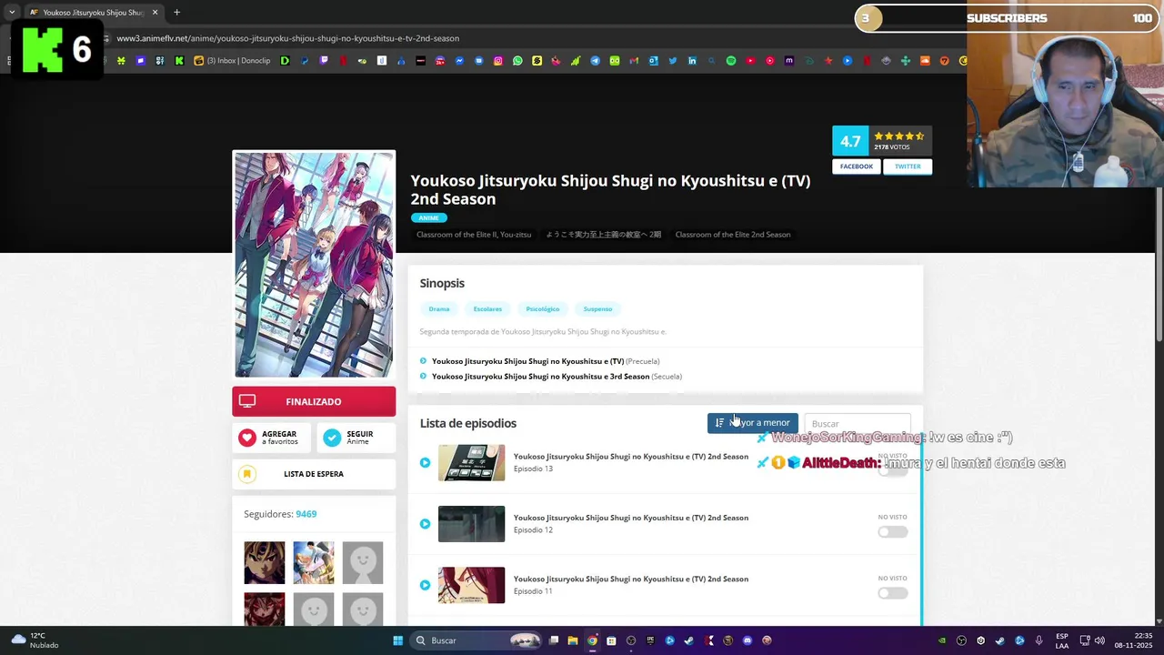Open the weather widget showing 12°C
Image resolution: width=1164 pixels, height=655 pixels.
pyautogui.click(x=35, y=640)
